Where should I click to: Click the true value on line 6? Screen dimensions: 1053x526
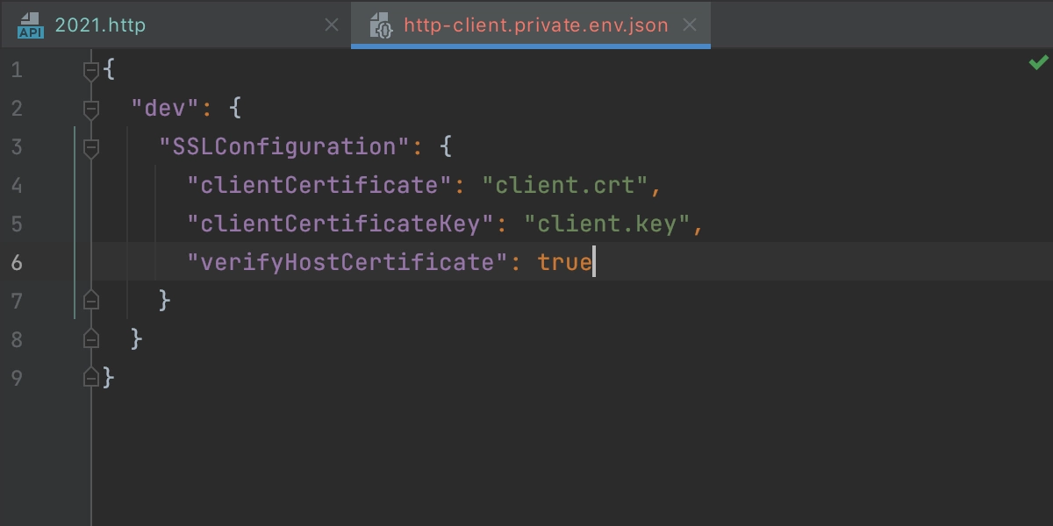click(x=565, y=263)
